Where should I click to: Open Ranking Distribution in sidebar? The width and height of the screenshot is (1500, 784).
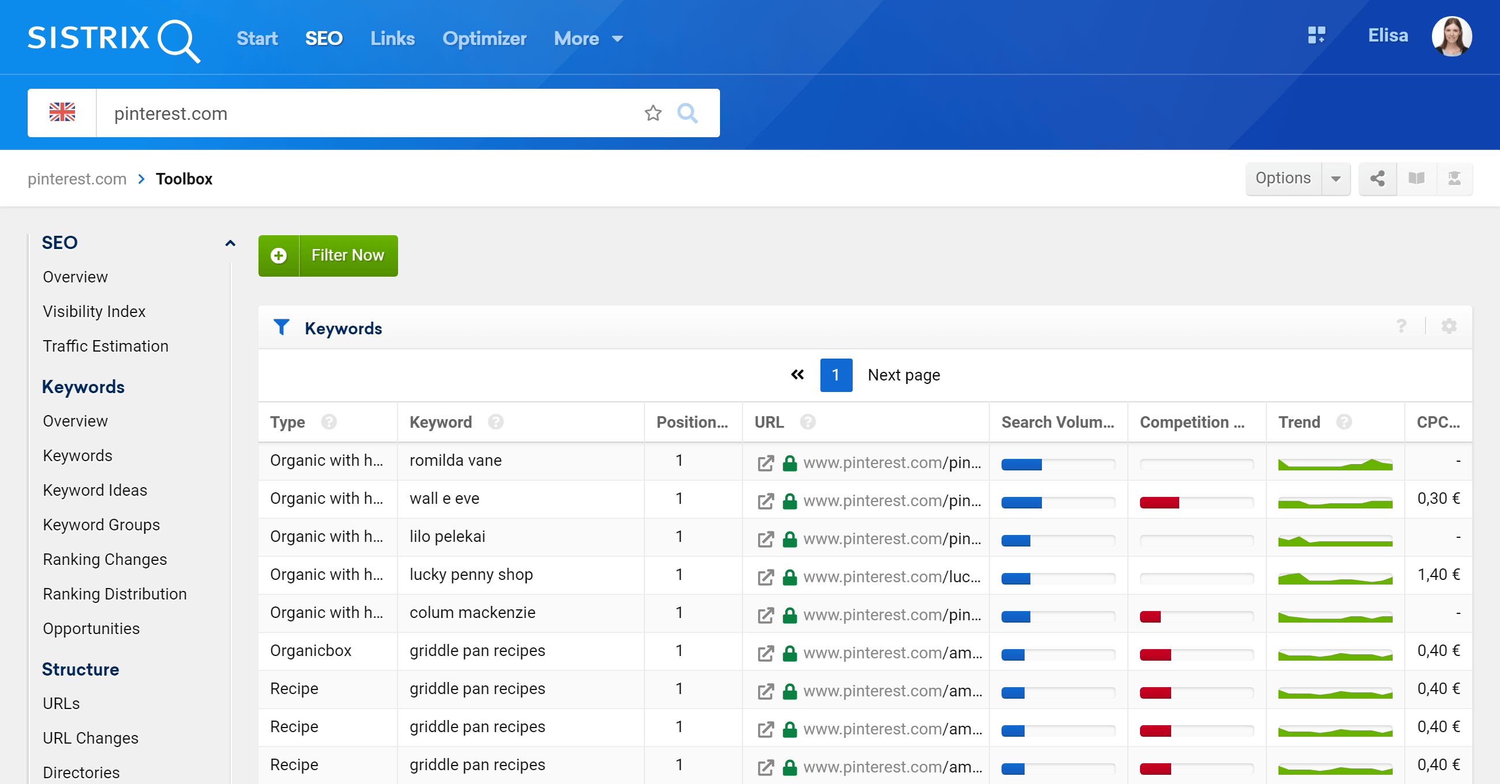(115, 594)
